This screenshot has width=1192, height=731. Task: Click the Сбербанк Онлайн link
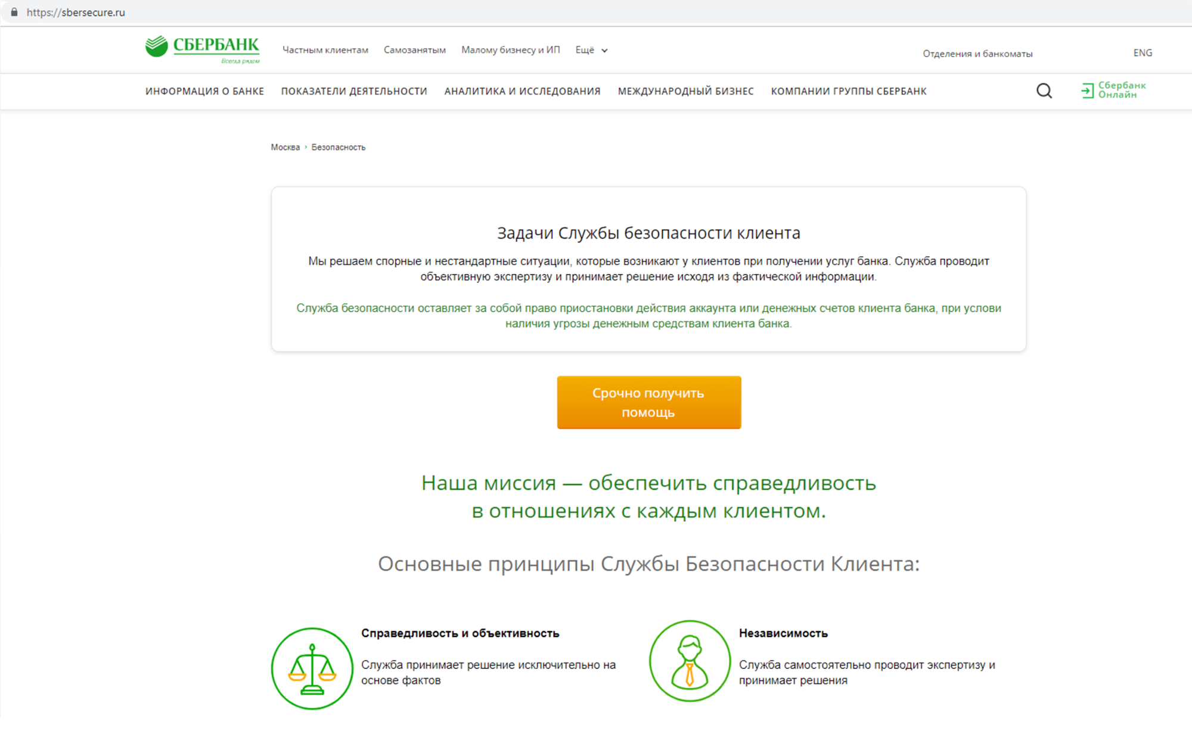[1122, 90]
